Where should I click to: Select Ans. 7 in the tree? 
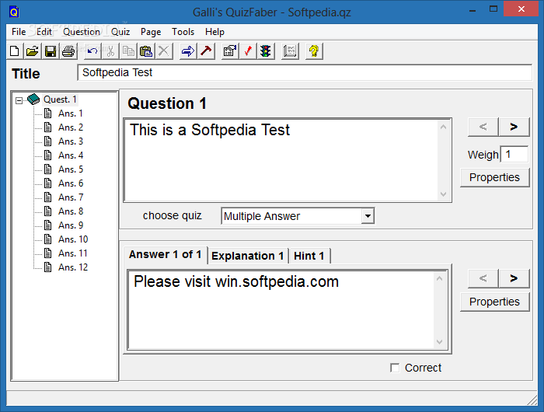coord(71,197)
